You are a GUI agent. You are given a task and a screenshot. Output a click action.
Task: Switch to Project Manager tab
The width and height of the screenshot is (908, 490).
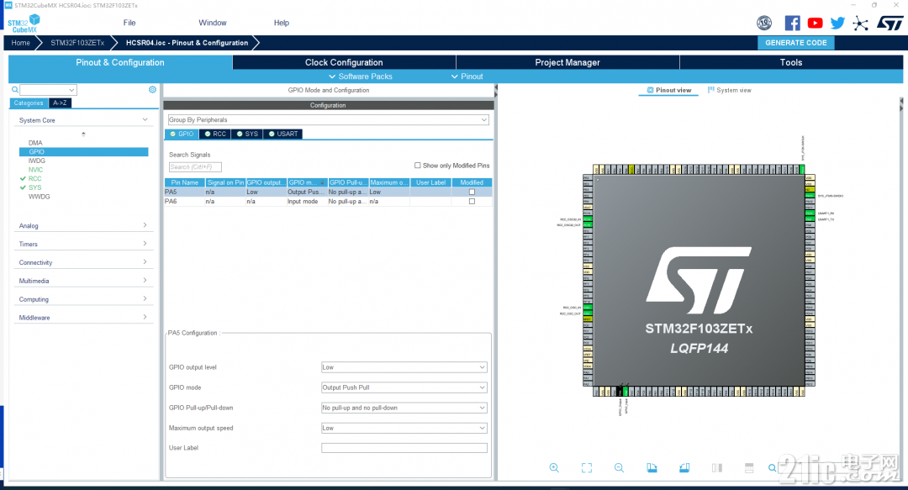567,62
